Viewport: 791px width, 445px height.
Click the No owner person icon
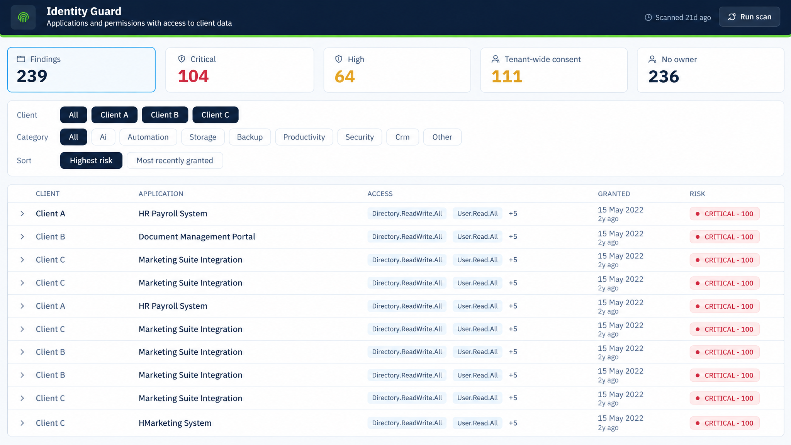(x=652, y=59)
